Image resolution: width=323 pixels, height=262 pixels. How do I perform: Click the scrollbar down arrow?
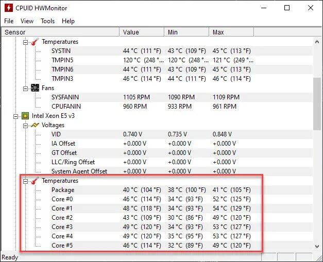(317, 246)
